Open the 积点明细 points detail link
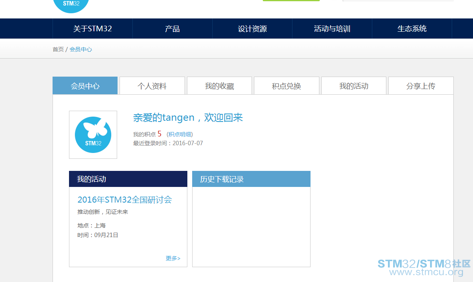 (179, 134)
